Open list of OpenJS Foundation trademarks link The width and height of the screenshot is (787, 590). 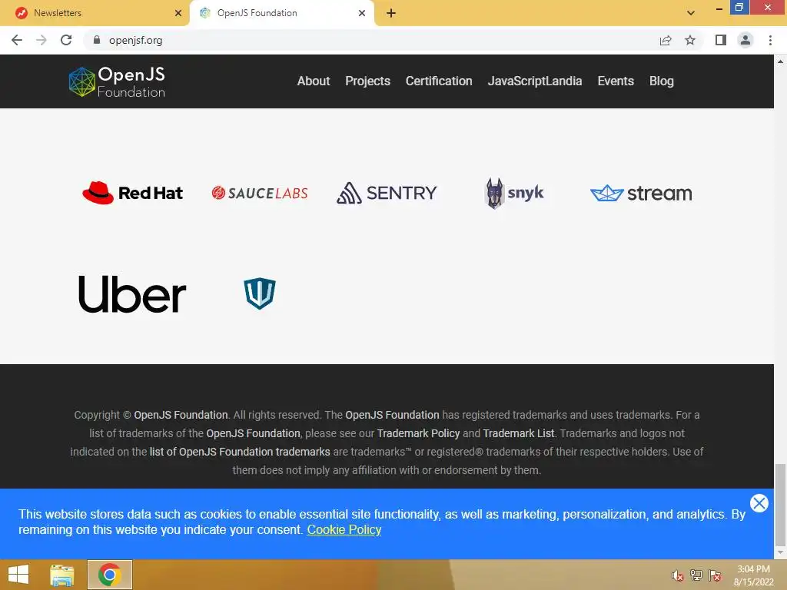pyautogui.click(x=240, y=452)
